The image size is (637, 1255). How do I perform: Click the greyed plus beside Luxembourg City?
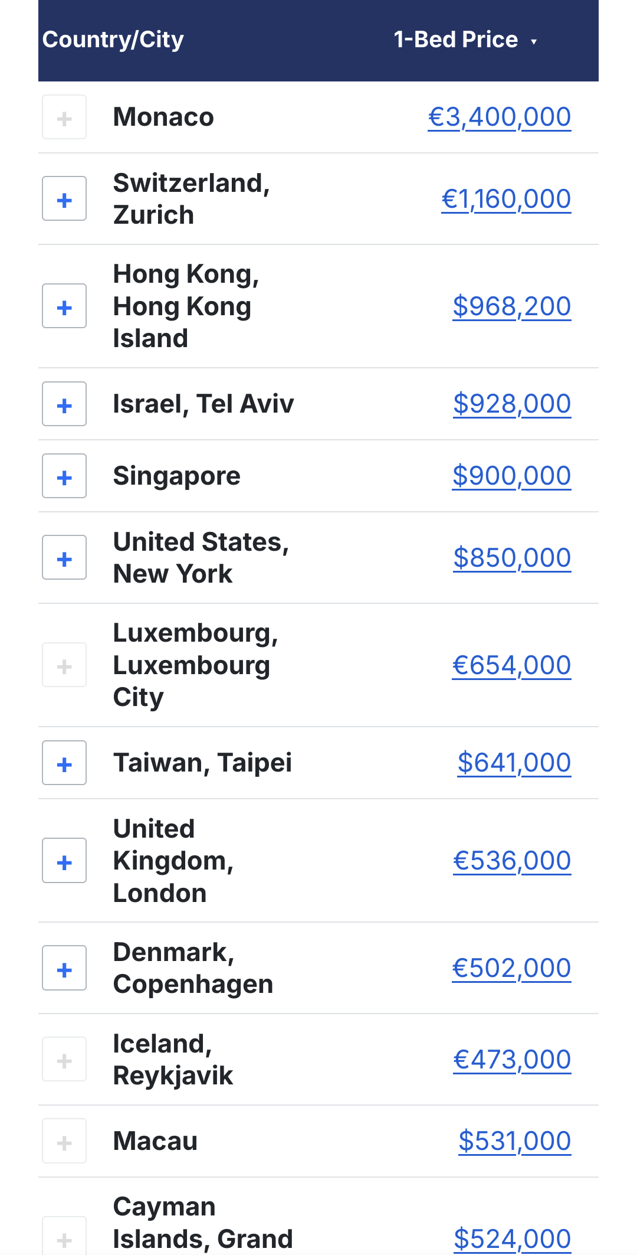tap(64, 665)
